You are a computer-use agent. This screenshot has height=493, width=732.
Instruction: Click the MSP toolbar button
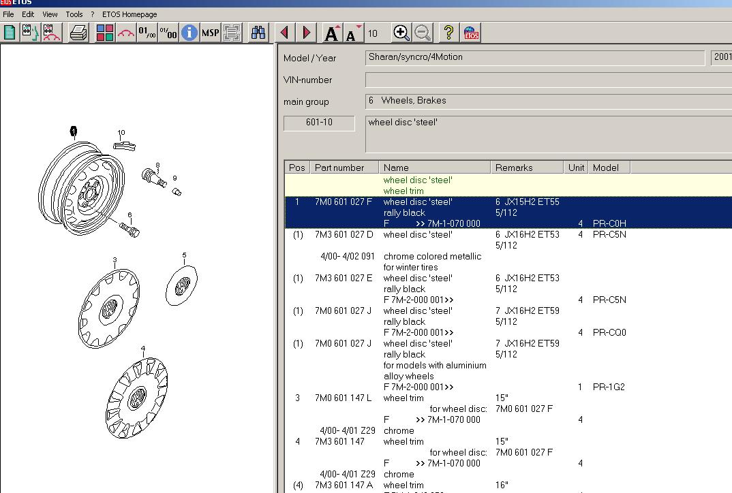coord(210,33)
